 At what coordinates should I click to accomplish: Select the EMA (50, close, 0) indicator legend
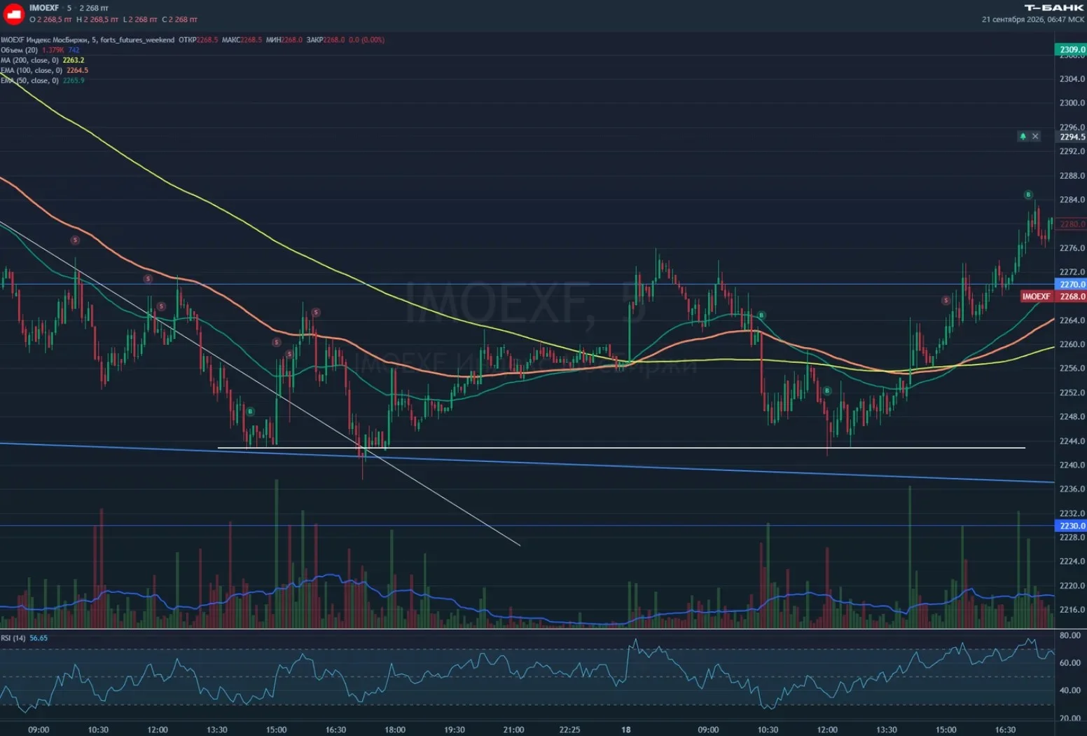pyautogui.click(x=42, y=81)
